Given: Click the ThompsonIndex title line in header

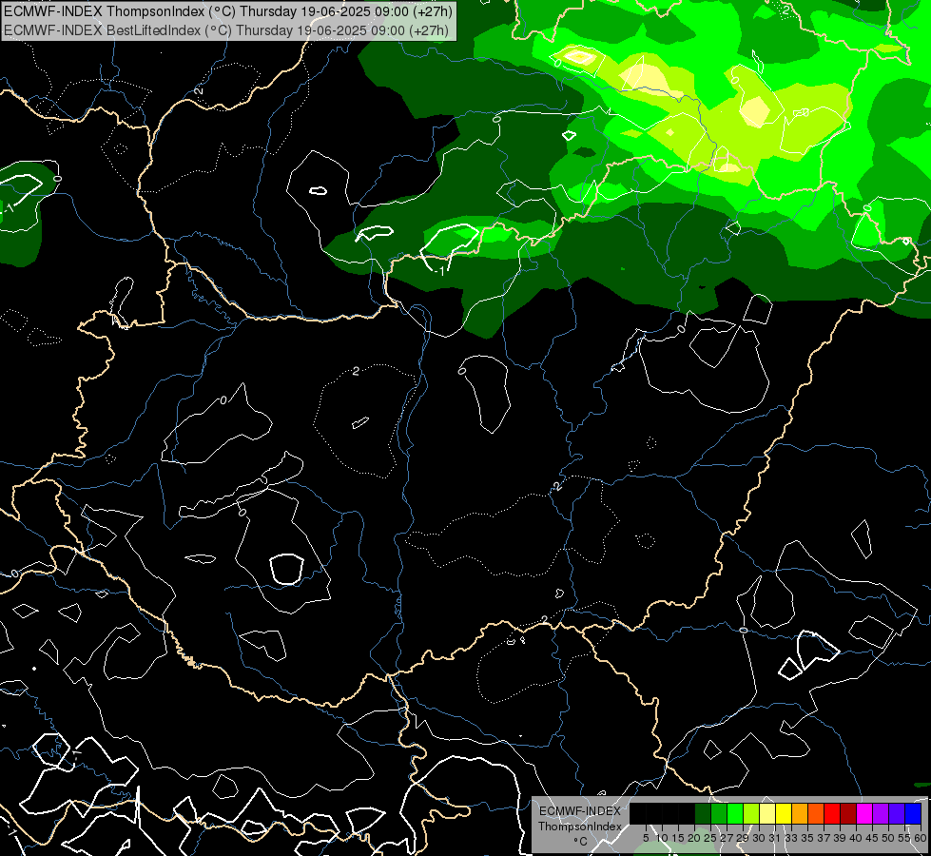Looking at the screenshot, I should [x=227, y=10].
